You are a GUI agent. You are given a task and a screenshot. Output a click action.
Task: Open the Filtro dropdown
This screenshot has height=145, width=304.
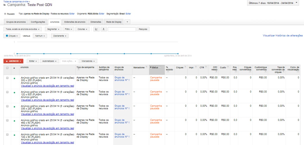pyautogui.click(x=69, y=29)
